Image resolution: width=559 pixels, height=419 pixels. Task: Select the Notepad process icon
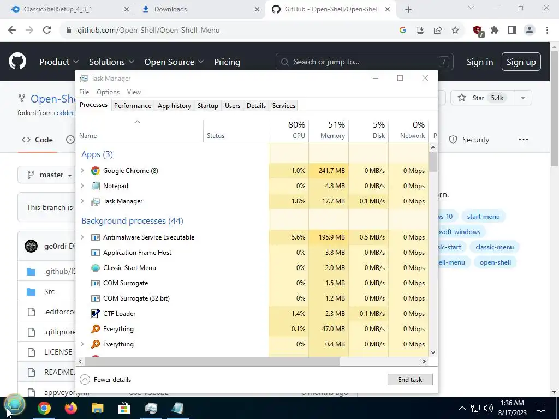[95, 186]
